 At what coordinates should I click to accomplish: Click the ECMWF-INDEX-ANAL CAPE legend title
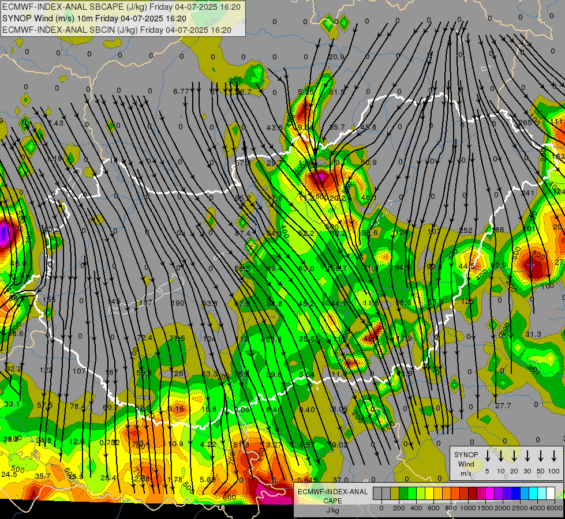pos(332,496)
